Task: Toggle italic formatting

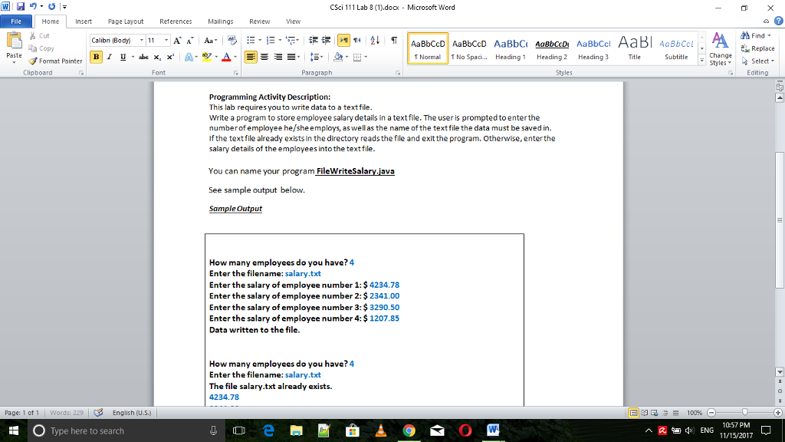Action: 110,57
